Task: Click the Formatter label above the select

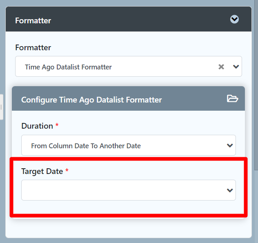Action: pyautogui.click(x=33, y=48)
